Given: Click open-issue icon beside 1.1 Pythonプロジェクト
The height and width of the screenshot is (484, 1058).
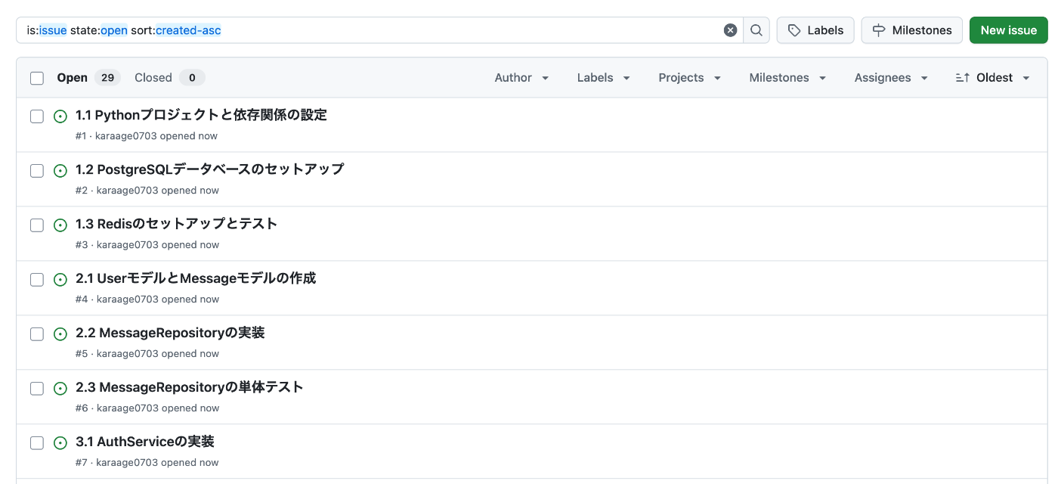Looking at the screenshot, I should (x=60, y=116).
